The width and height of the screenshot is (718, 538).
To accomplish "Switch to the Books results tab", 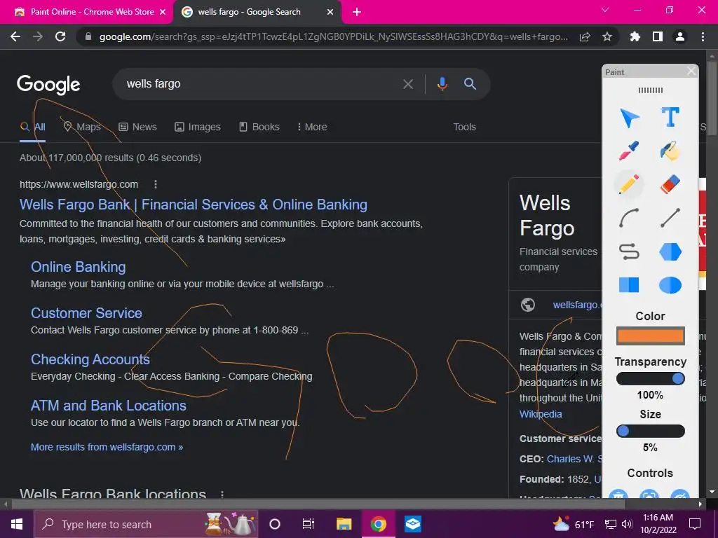I will pyautogui.click(x=259, y=127).
